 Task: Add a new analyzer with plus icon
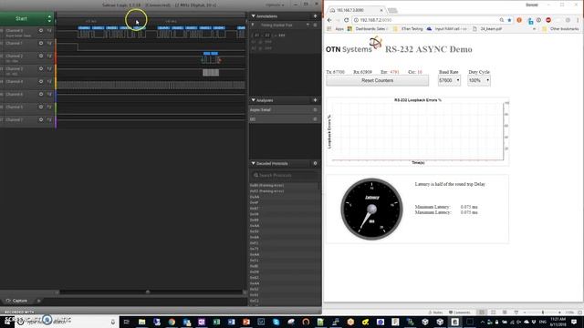(x=315, y=100)
